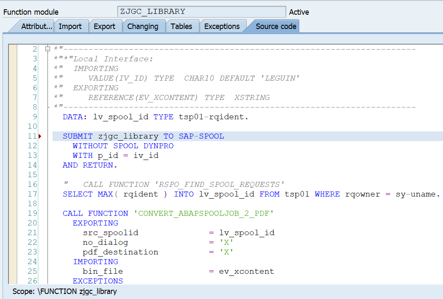View the Tables tab
This screenshot has height=299, width=443.
[x=182, y=26]
